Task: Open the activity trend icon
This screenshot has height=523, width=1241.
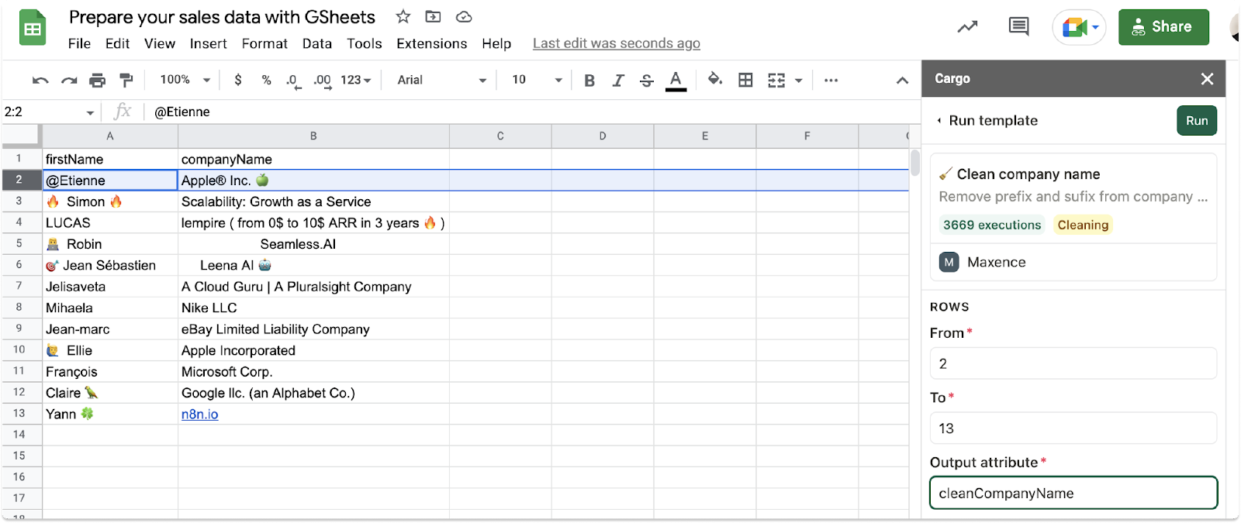Action: tap(967, 27)
